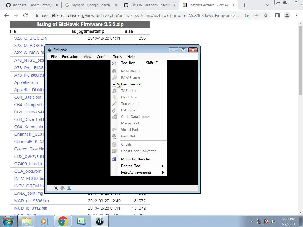Open the C# app from taskbar
303x227 pixels.
click(x=81, y=221)
